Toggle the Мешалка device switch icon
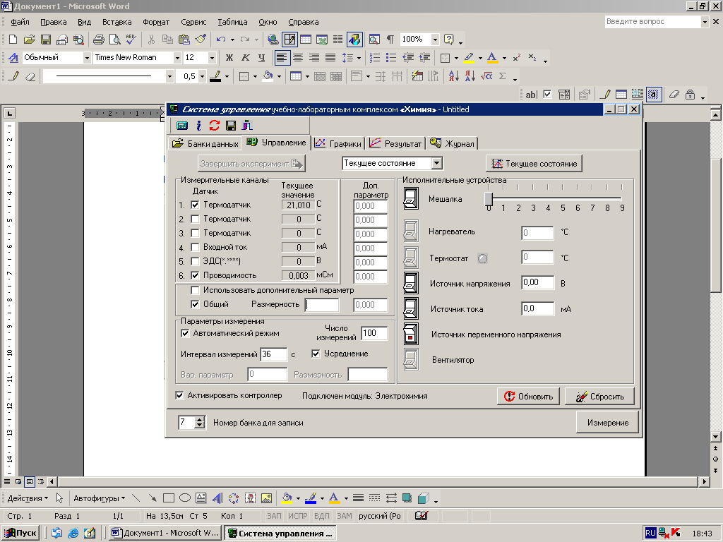This screenshot has width=723, height=542. 411,198
